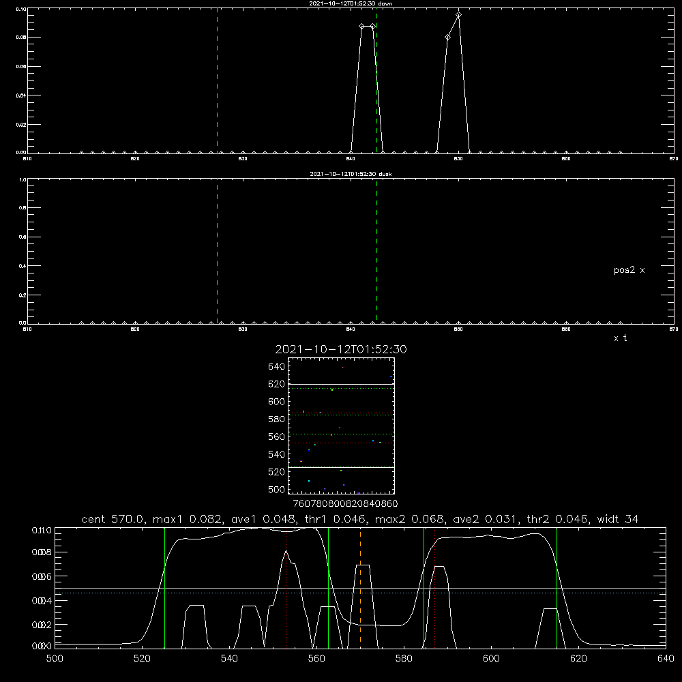This screenshot has height=682, width=682.
Task: Click the right green dashed line in dawn plot
Action: (376, 80)
